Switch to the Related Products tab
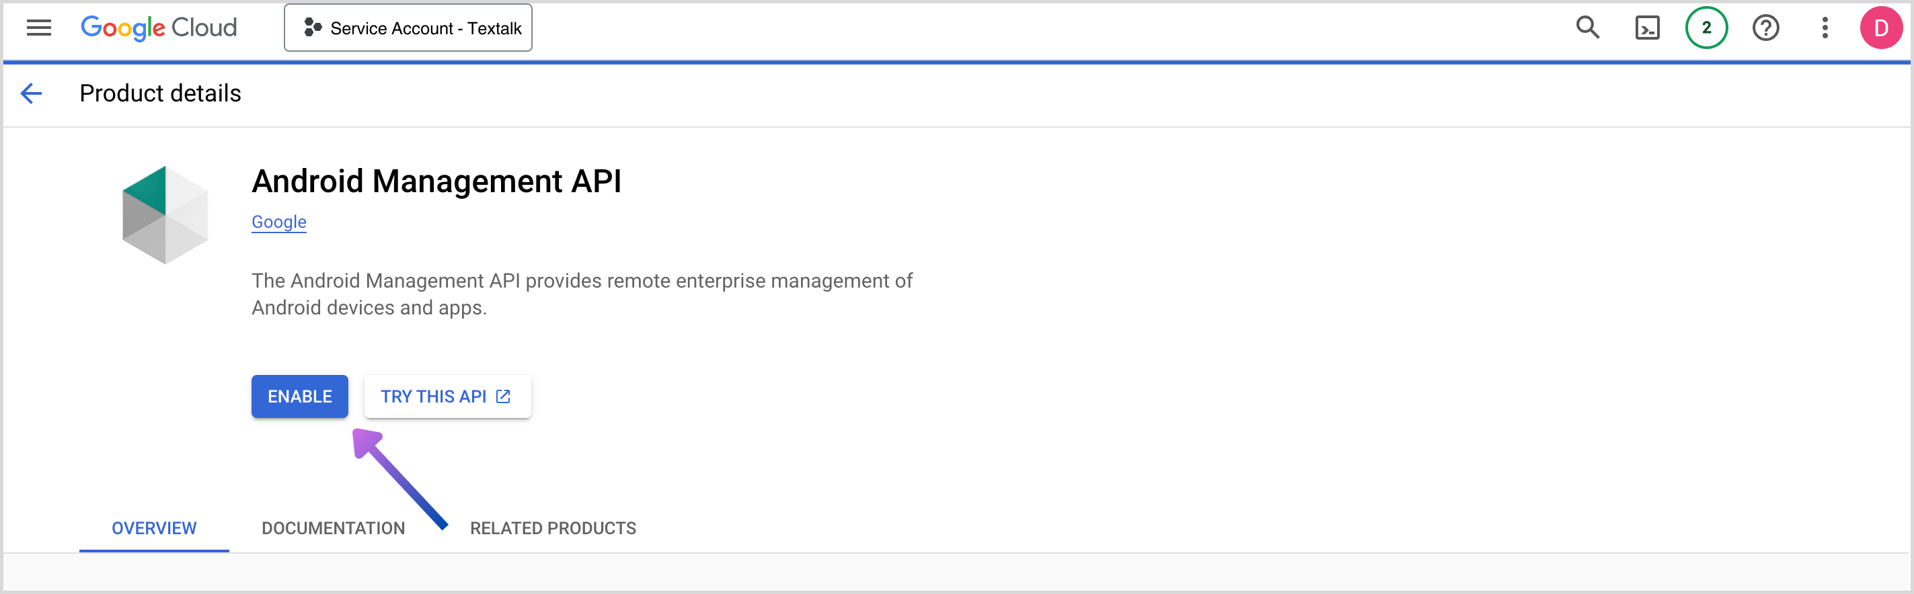 click(x=553, y=528)
